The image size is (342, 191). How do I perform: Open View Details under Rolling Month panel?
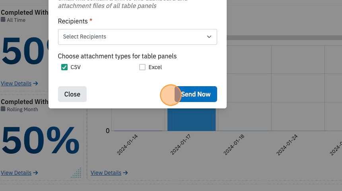click(16, 173)
